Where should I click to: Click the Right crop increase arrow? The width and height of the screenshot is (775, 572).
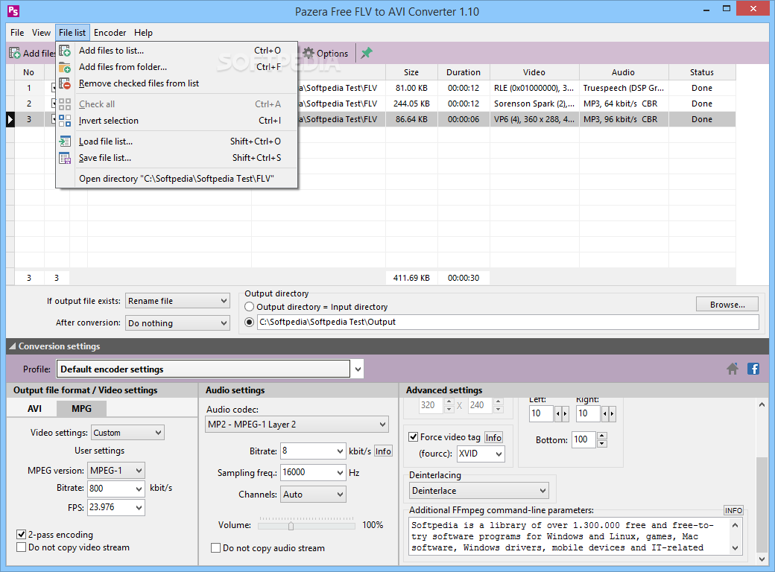pyautogui.click(x=613, y=413)
